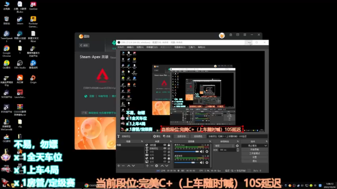The image size is (337, 189).
Task: Pop out the 控件 dock panel
Action: click(x=266, y=142)
